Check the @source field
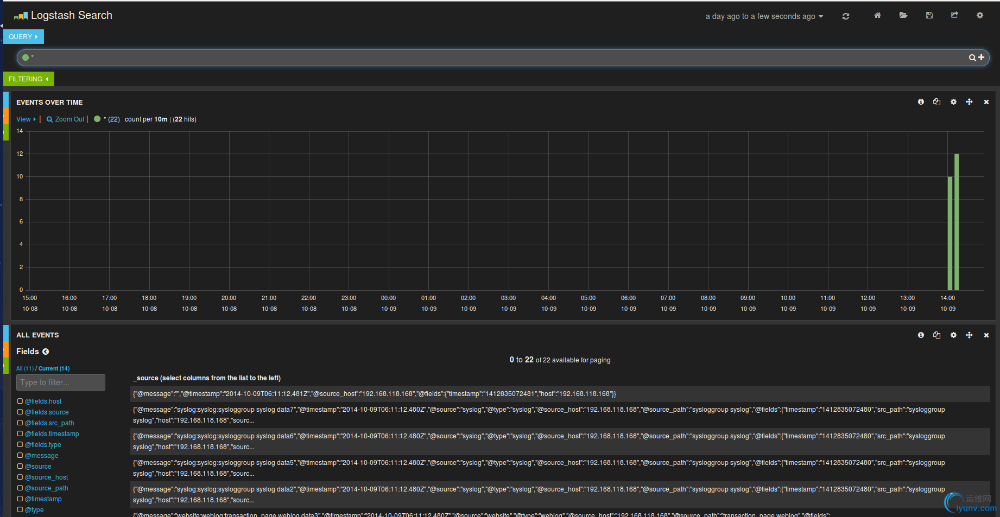 click(x=20, y=466)
